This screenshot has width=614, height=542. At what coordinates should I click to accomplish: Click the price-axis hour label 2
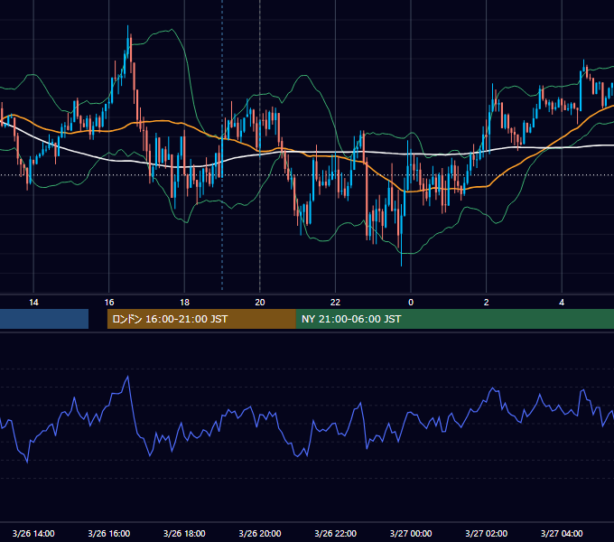[x=487, y=303]
